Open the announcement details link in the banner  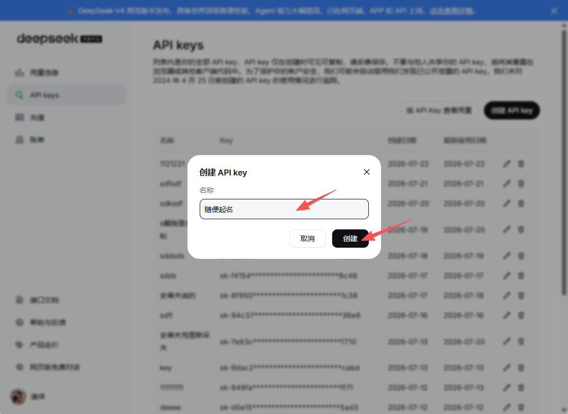pyautogui.click(x=452, y=11)
